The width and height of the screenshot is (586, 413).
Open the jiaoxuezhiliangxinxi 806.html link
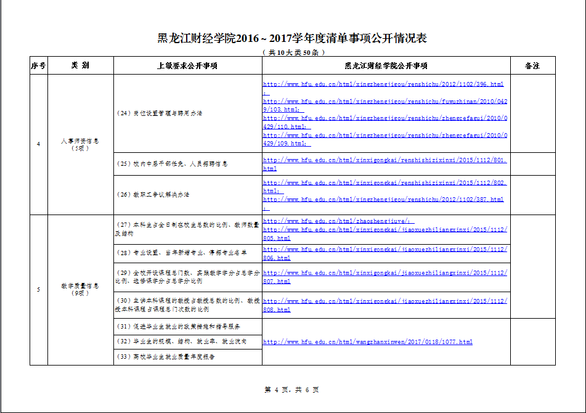(385, 250)
